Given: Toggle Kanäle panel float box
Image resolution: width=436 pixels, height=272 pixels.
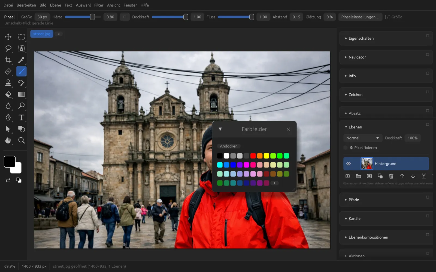Looking at the screenshot, I should 428,216.
